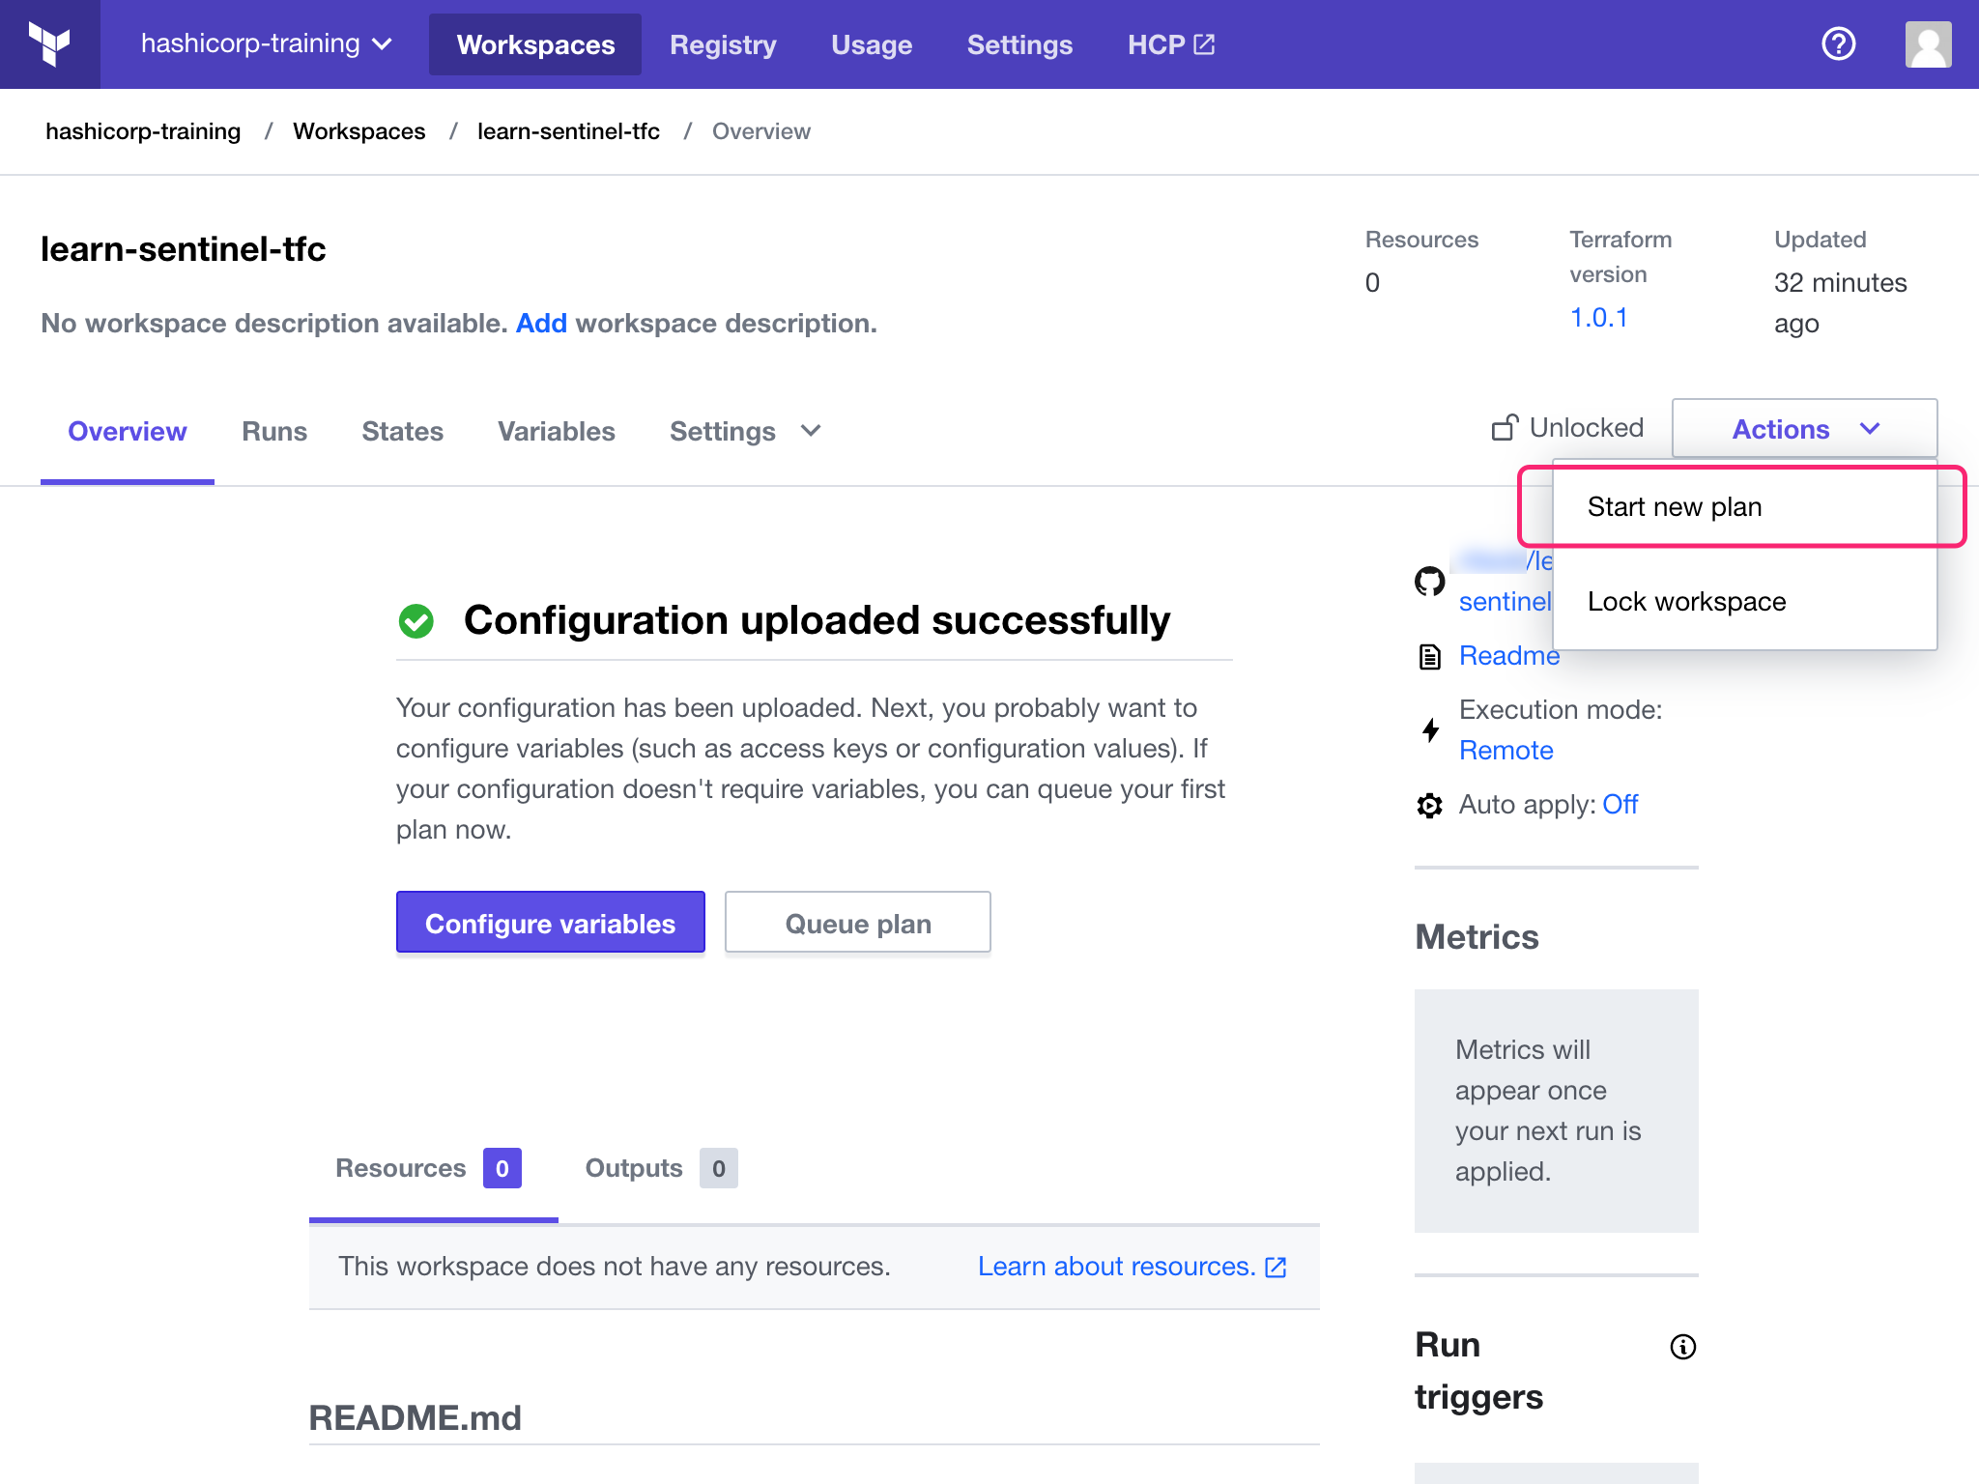Open Usage in the top navigation

click(872, 44)
